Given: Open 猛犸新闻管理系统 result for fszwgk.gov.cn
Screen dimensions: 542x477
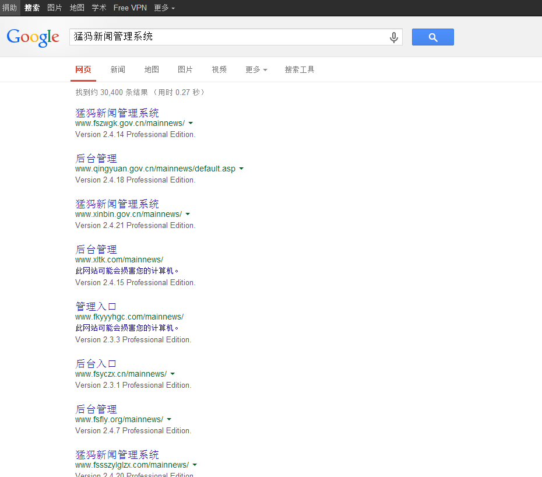Looking at the screenshot, I should [x=117, y=113].
